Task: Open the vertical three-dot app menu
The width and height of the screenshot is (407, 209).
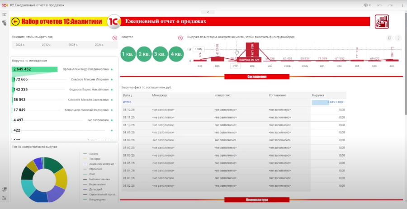Action: [402, 5]
